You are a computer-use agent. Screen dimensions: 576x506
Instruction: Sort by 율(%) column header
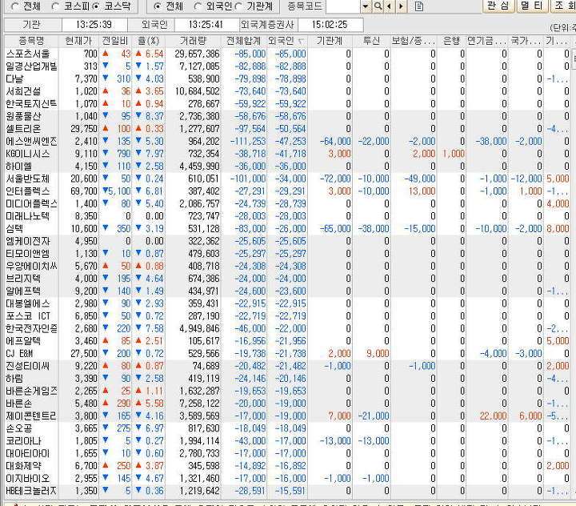click(149, 41)
